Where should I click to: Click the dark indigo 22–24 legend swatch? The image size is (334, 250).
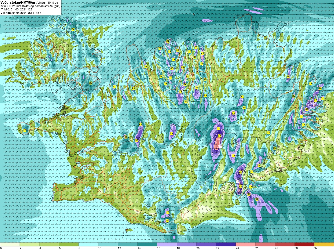[226, 245]
